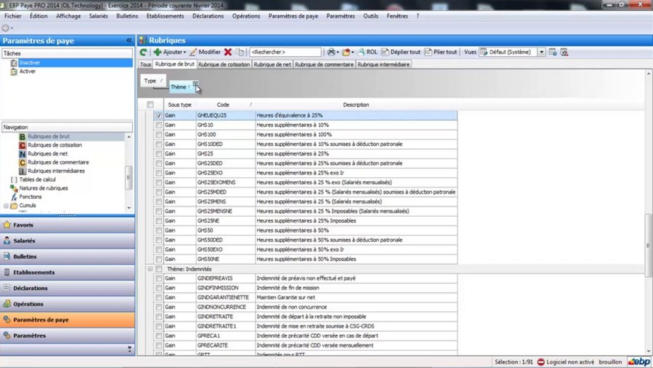Click the Bulletins sidebar icon
The image size is (653, 368).
pyautogui.click(x=7, y=257)
